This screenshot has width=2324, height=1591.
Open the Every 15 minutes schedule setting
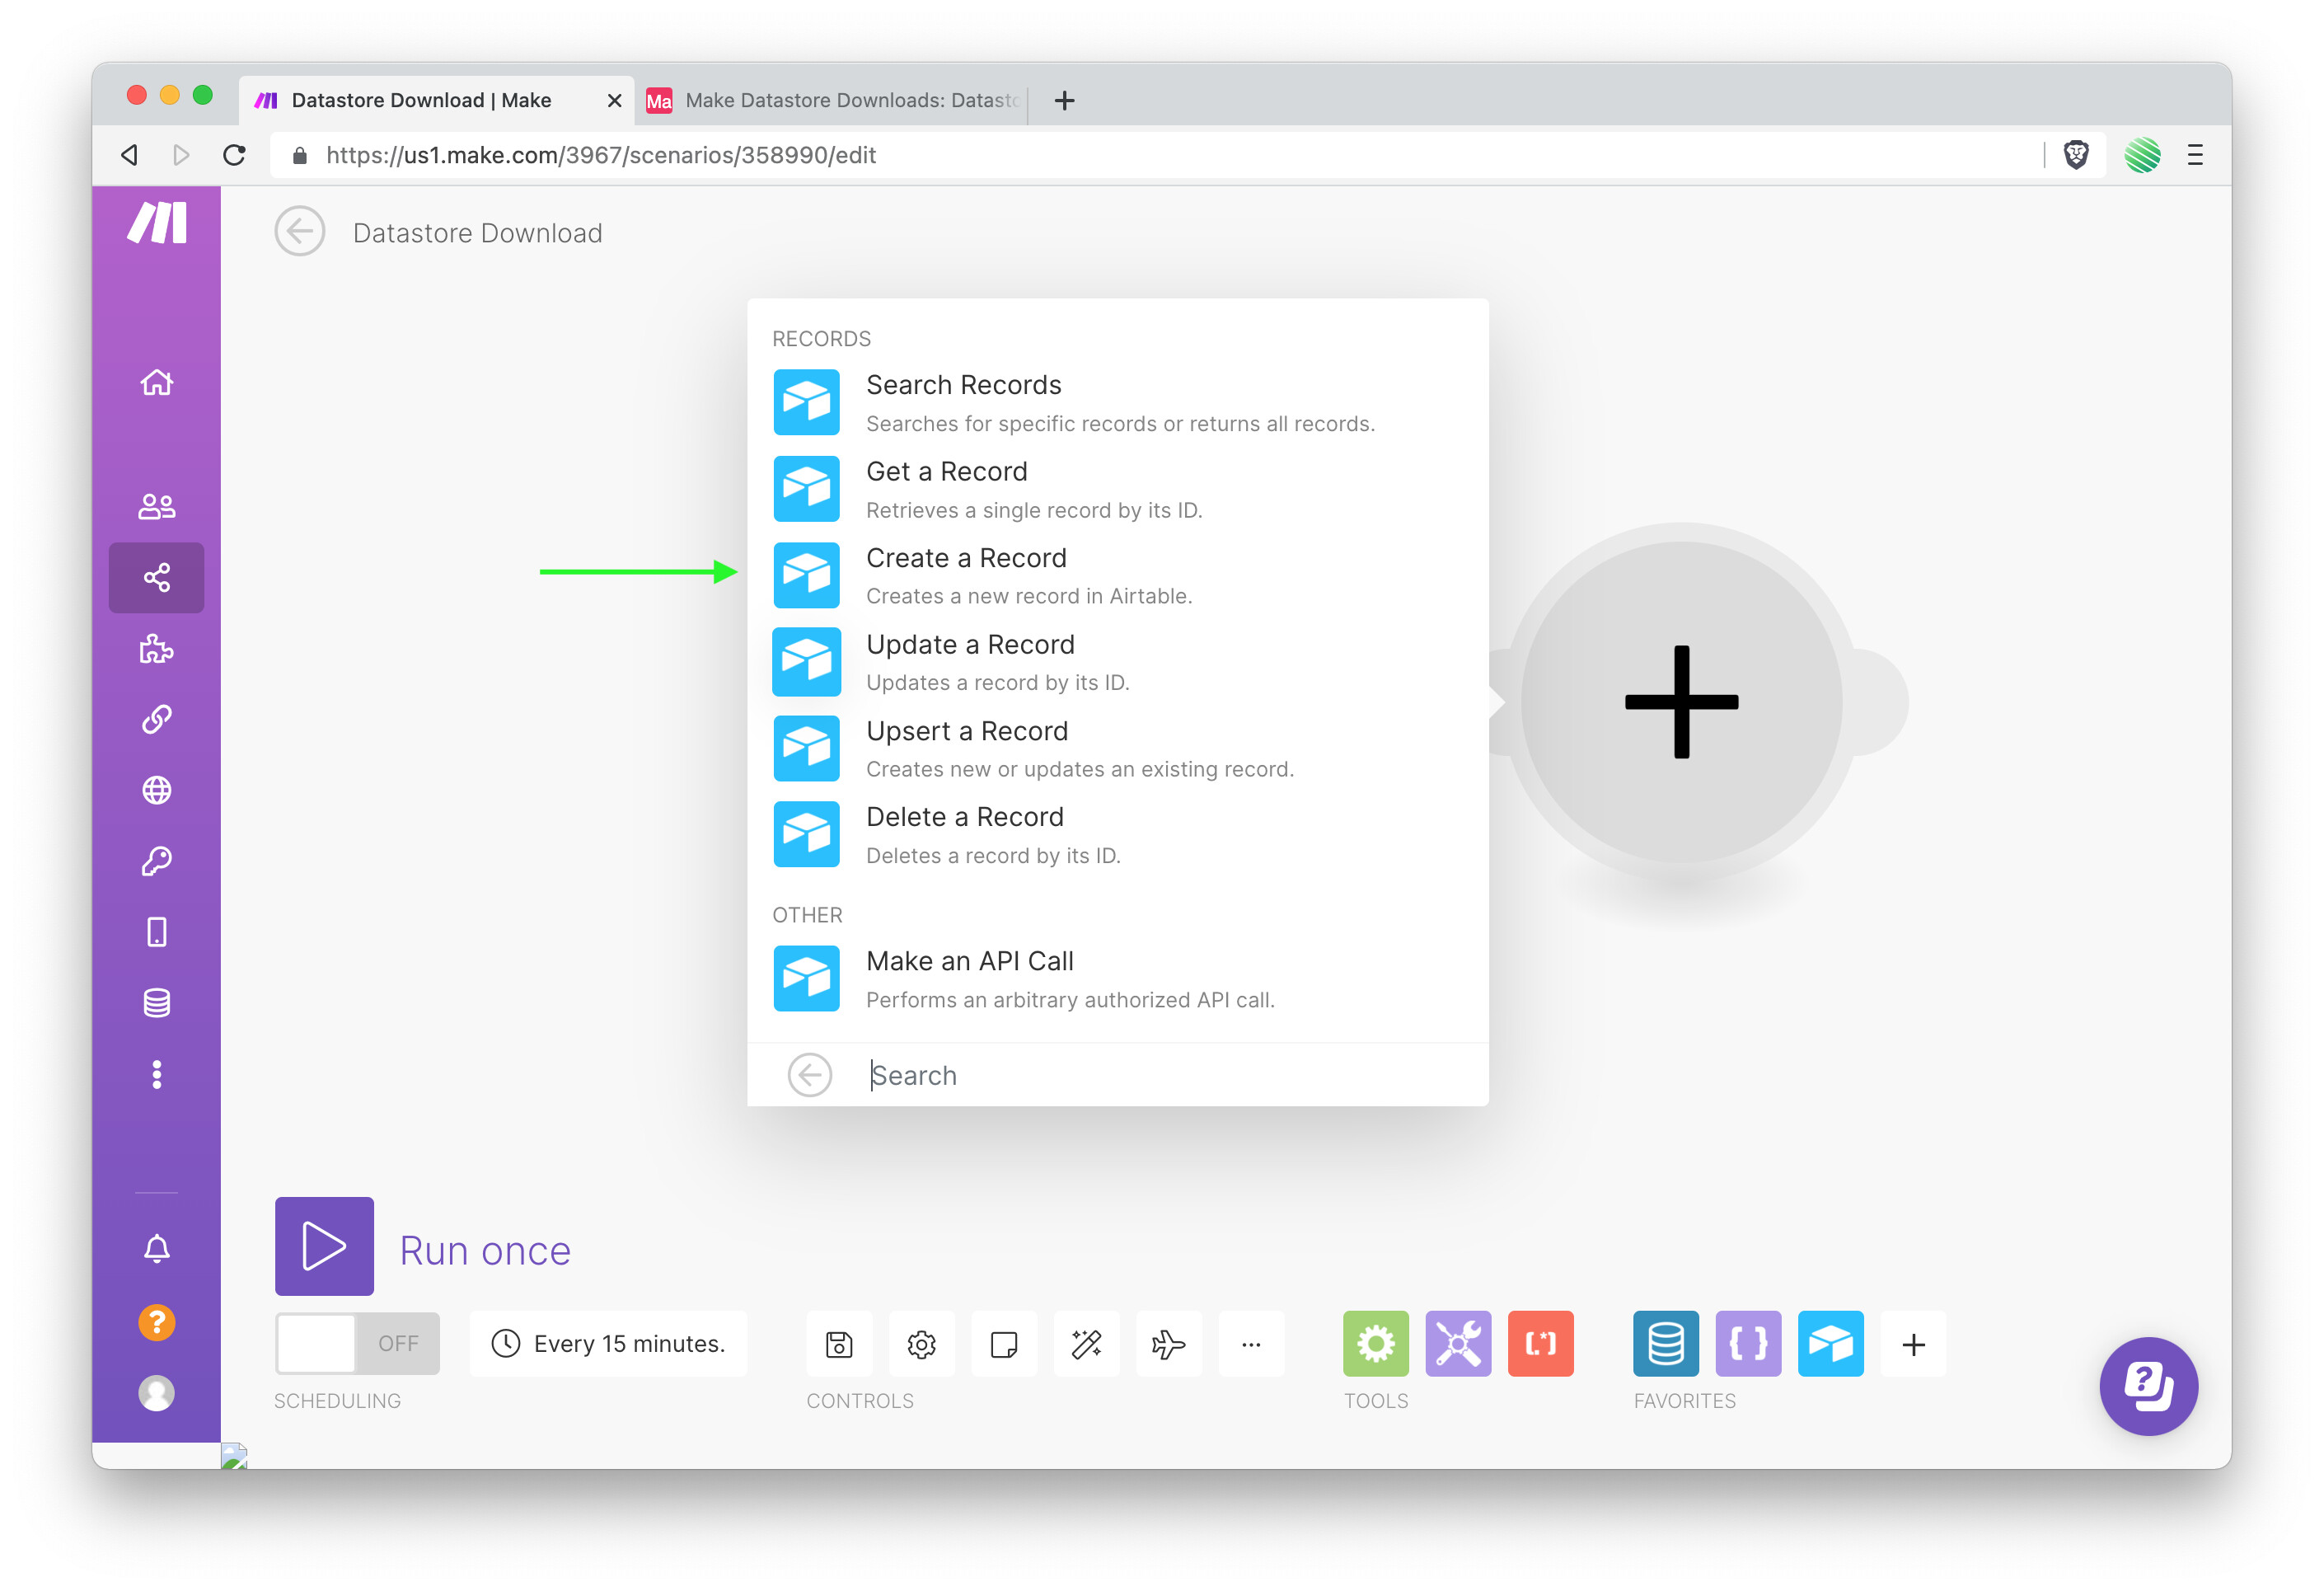tap(608, 1344)
